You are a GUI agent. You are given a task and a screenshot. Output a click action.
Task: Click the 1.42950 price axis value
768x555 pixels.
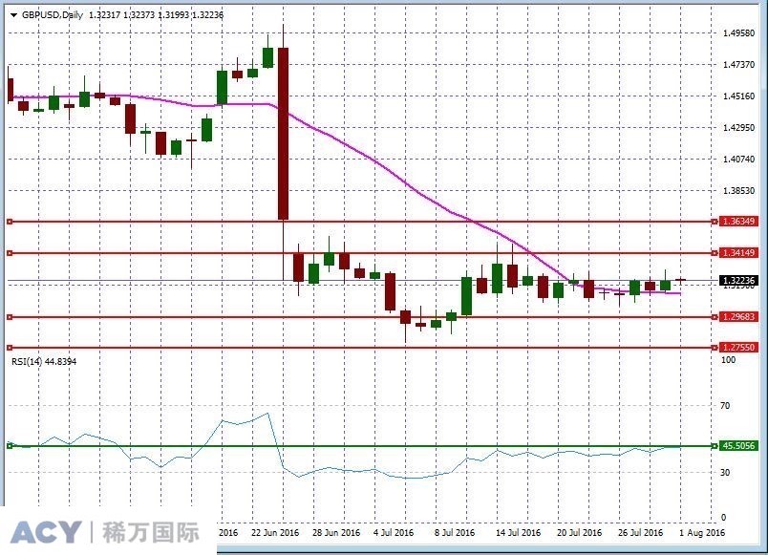738,127
